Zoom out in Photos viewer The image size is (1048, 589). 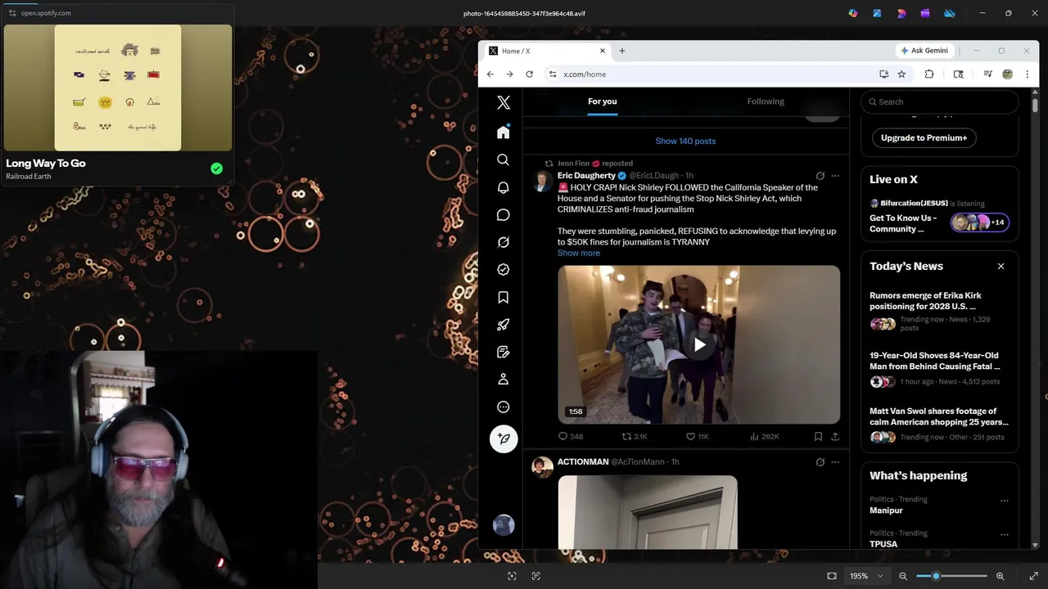tap(903, 576)
